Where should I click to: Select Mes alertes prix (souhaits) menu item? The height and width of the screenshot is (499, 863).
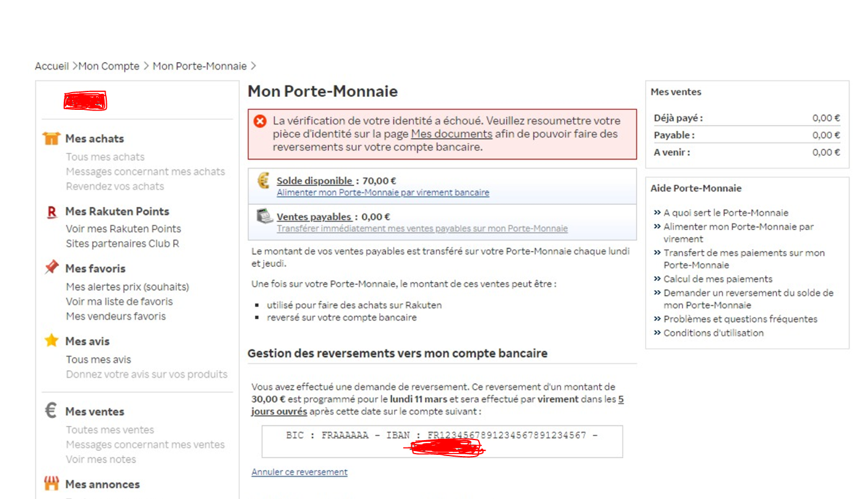pos(127,287)
